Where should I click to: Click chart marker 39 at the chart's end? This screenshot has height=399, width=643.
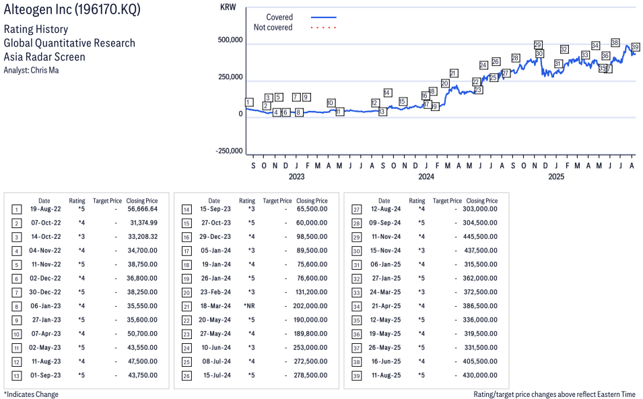click(635, 47)
